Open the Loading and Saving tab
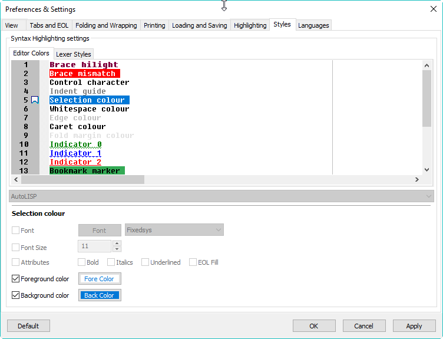 [x=200, y=25]
